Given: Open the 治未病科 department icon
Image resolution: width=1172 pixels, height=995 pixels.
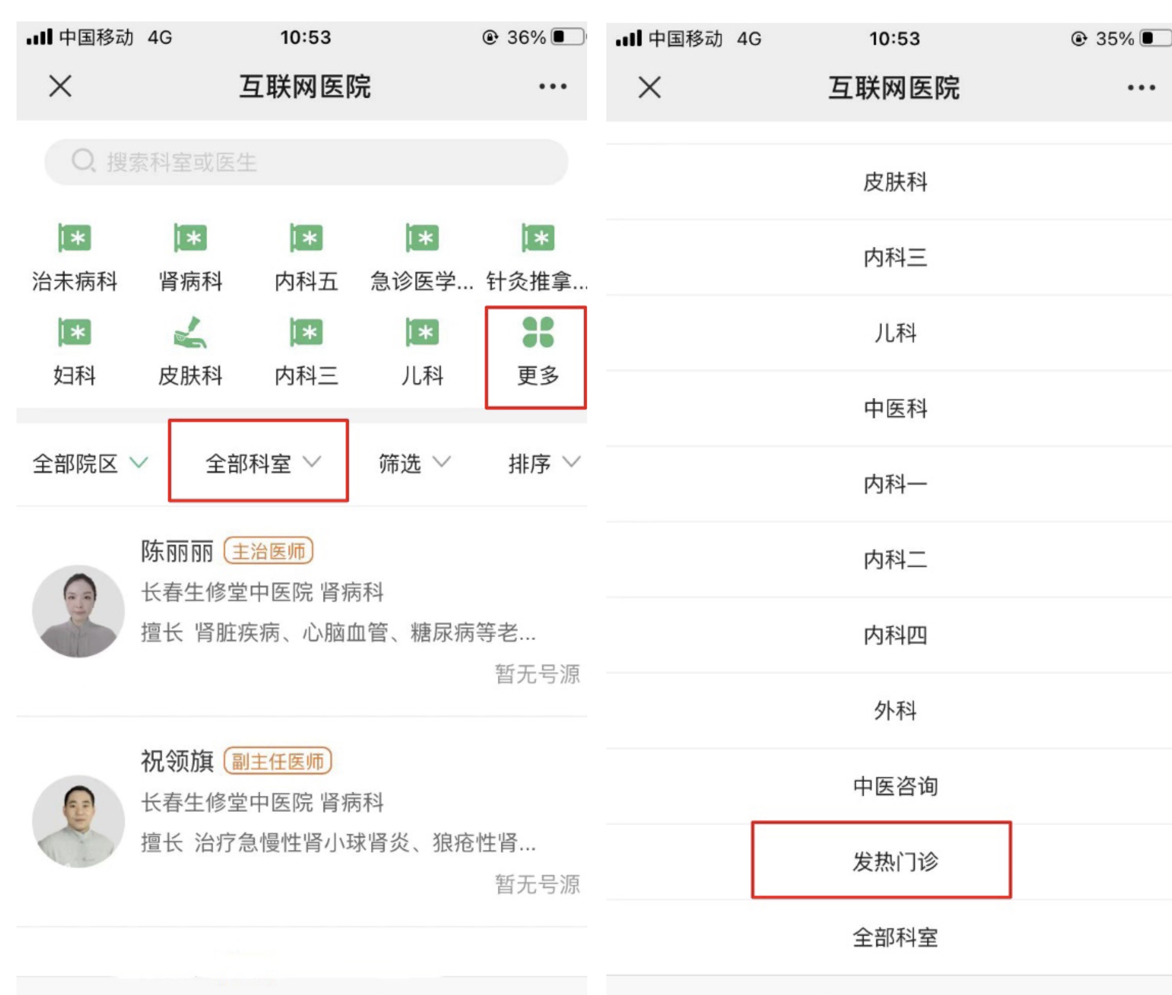Looking at the screenshot, I should [74, 239].
